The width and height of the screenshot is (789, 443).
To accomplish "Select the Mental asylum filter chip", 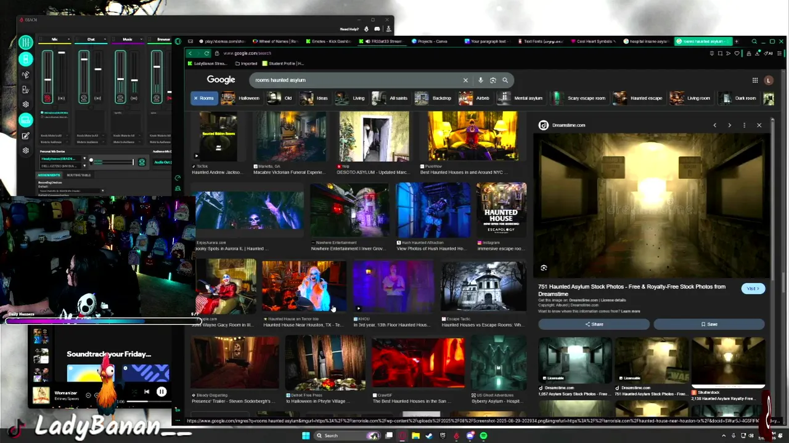I will pyautogui.click(x=521, y=98).
